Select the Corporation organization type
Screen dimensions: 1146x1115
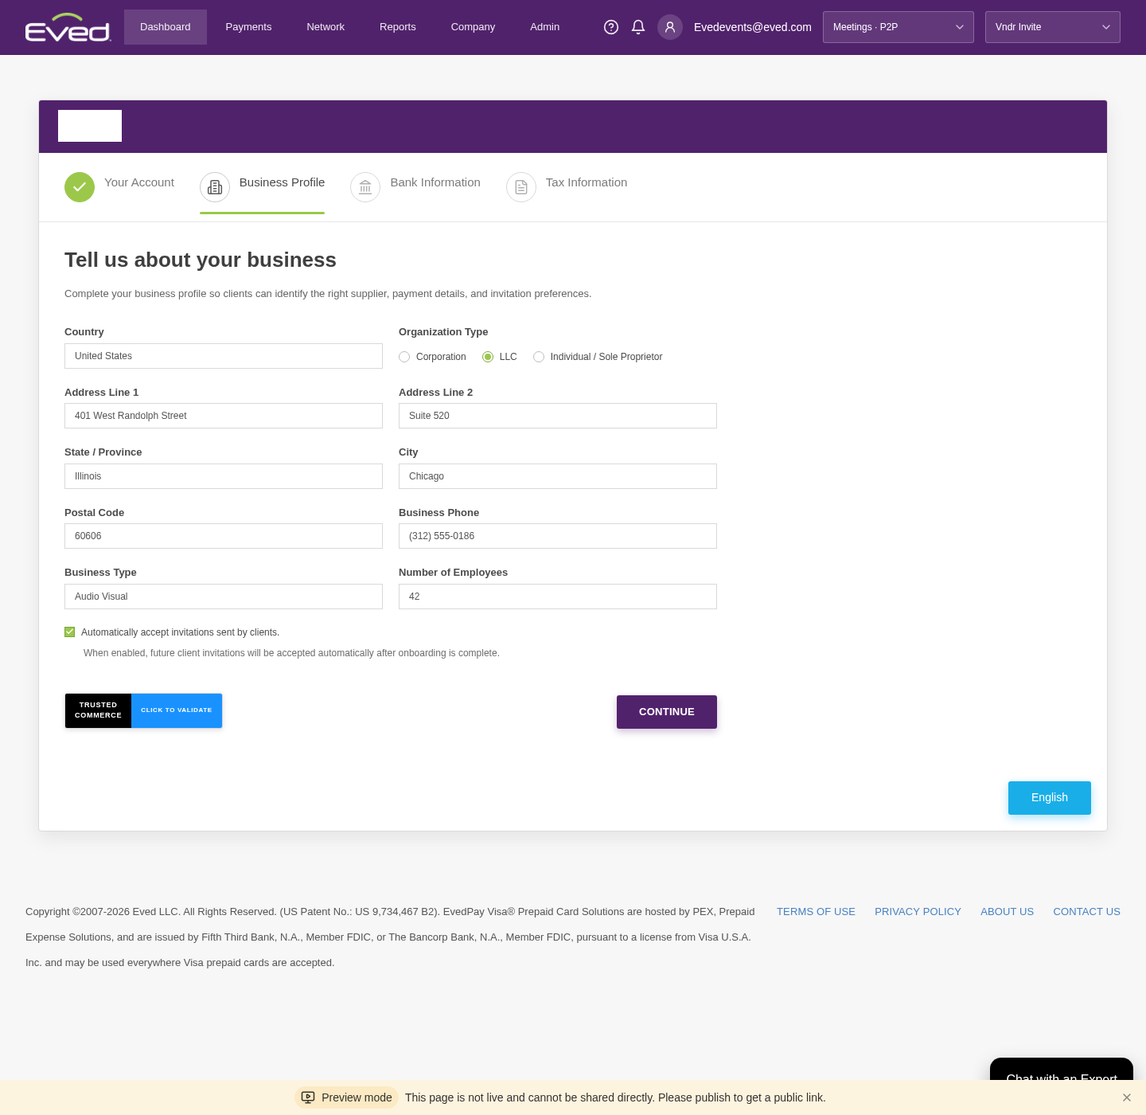404,357
